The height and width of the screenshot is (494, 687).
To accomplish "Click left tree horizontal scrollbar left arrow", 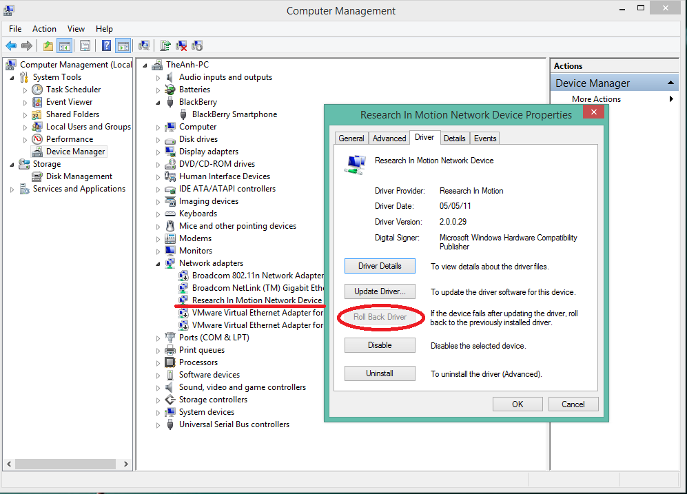I will coord(9,464).
